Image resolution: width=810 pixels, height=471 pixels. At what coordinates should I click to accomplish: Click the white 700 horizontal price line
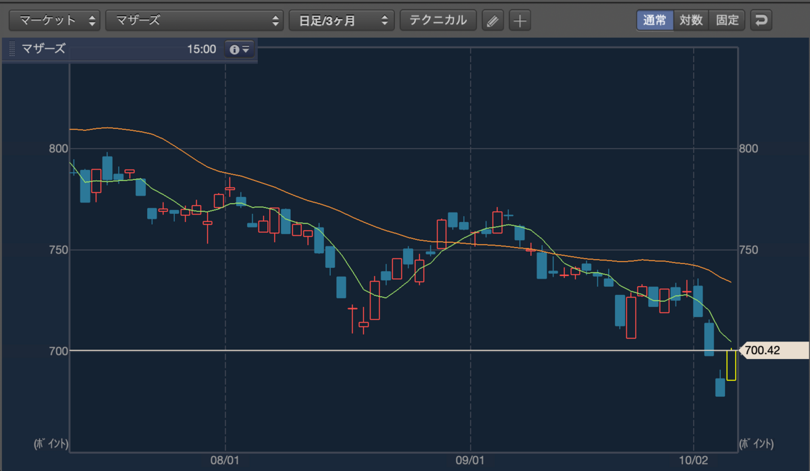[x=405, y=350]
